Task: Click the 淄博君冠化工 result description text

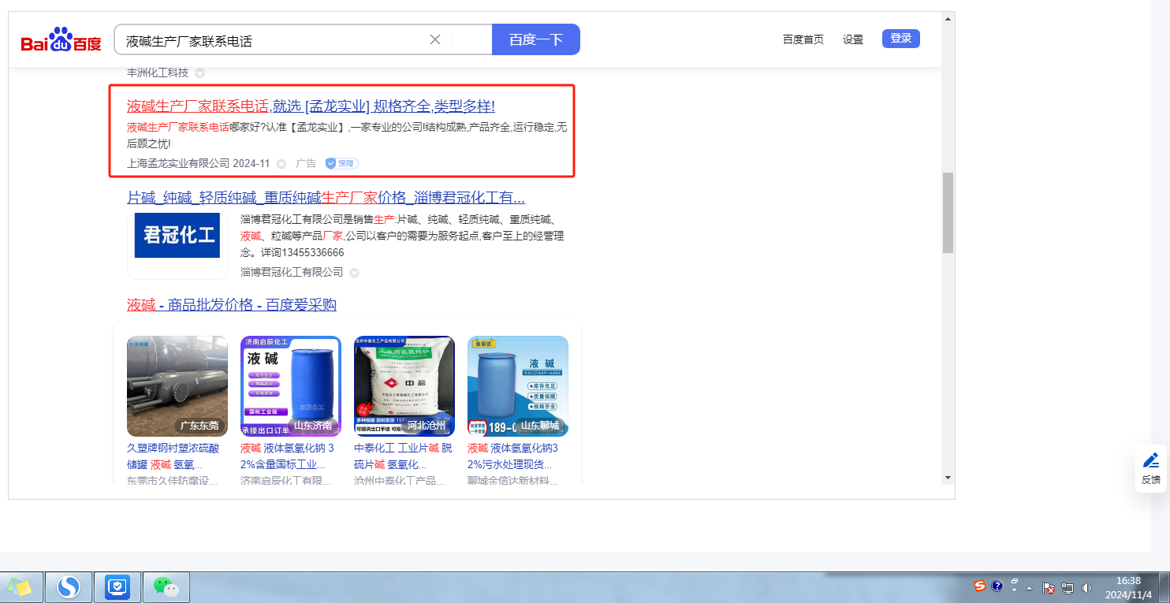Action: point(402,236)
